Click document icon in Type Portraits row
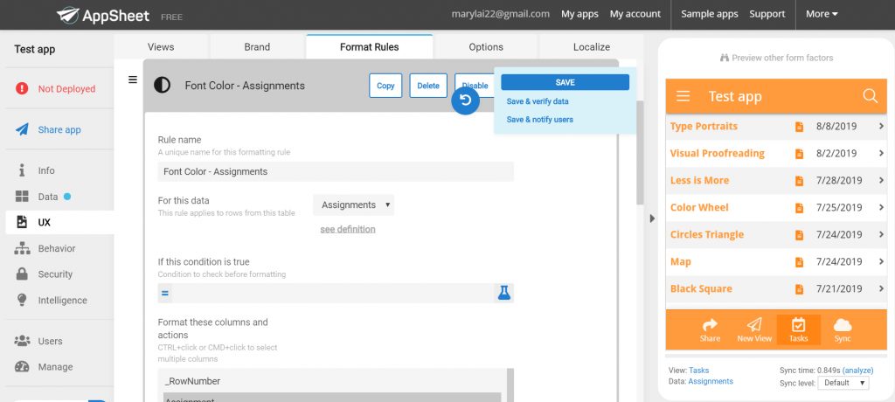Image resolution: width=895 pixels, height=402 pixels. coord(799,127)
